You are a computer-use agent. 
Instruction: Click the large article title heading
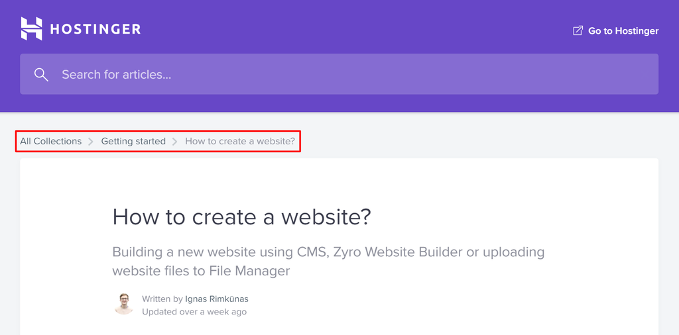[x=241, y=216]
